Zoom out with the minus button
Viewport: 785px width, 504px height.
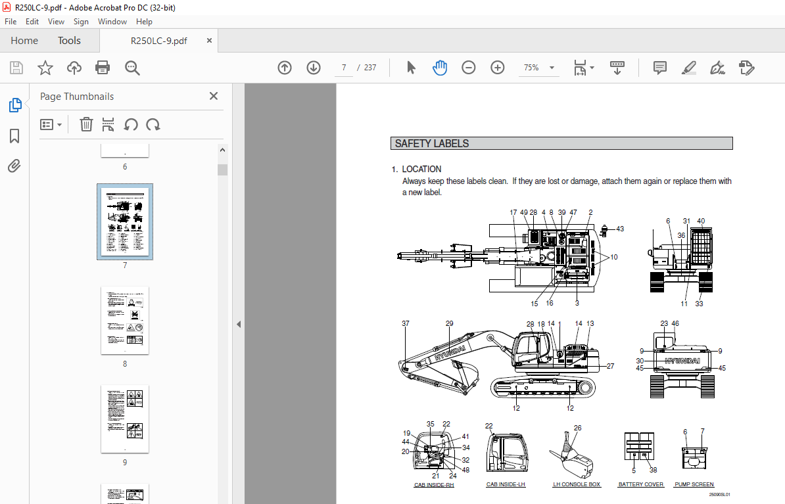[x=469, y=68]
